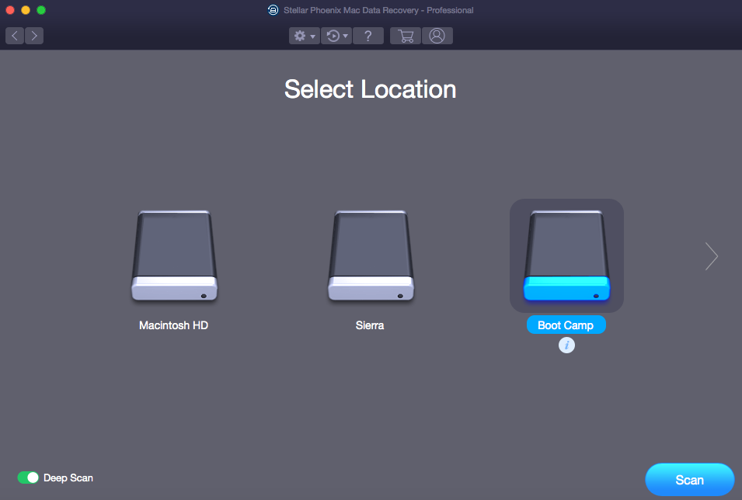Viewport: 742px width, 500px height.
Task: Show more drives with the right chevron
Action: click(x=711, y=256)
